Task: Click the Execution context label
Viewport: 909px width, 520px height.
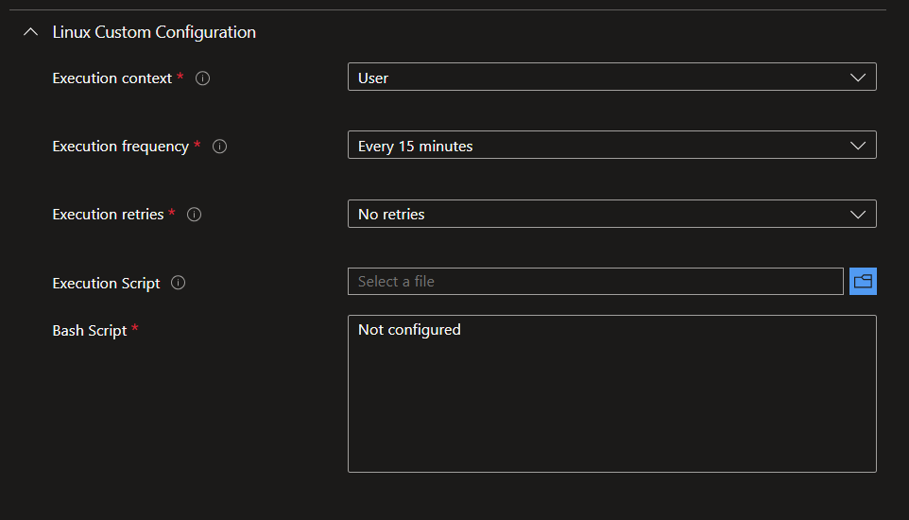Action: 111,78
